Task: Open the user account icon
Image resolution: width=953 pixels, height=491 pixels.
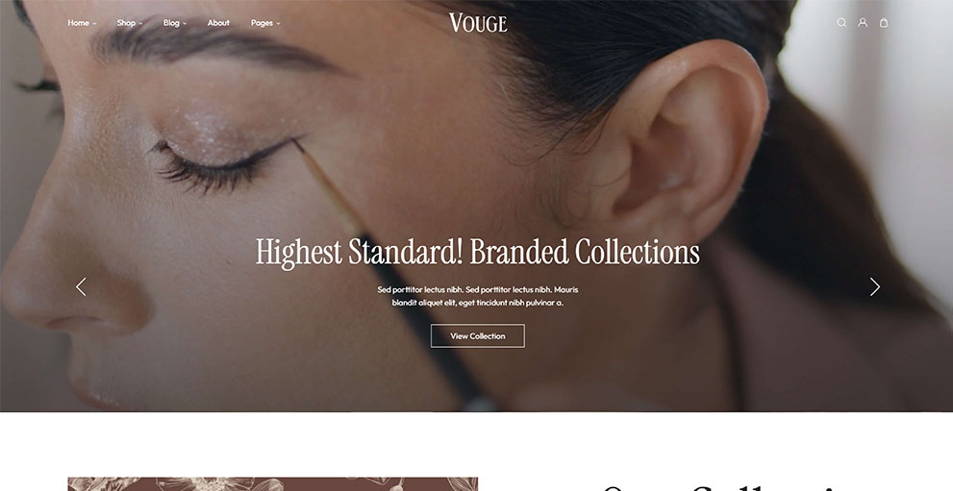Action: tap(863, 22)
